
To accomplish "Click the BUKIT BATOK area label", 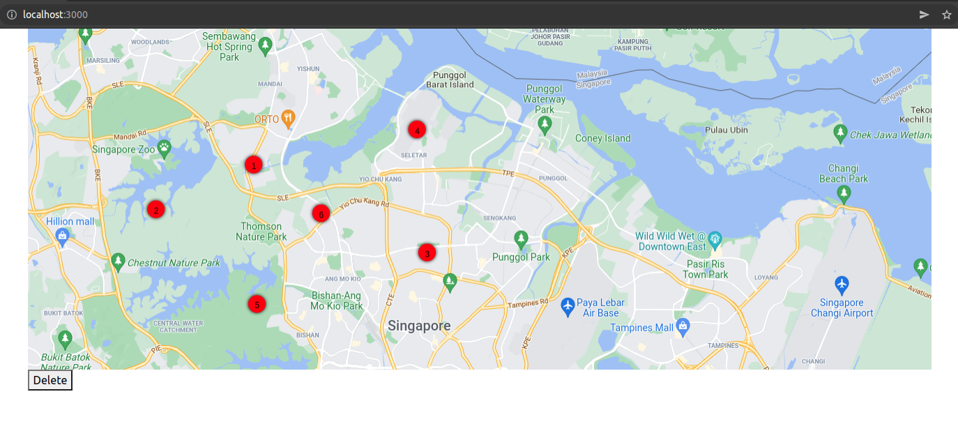I will click(x=64, y=313).
